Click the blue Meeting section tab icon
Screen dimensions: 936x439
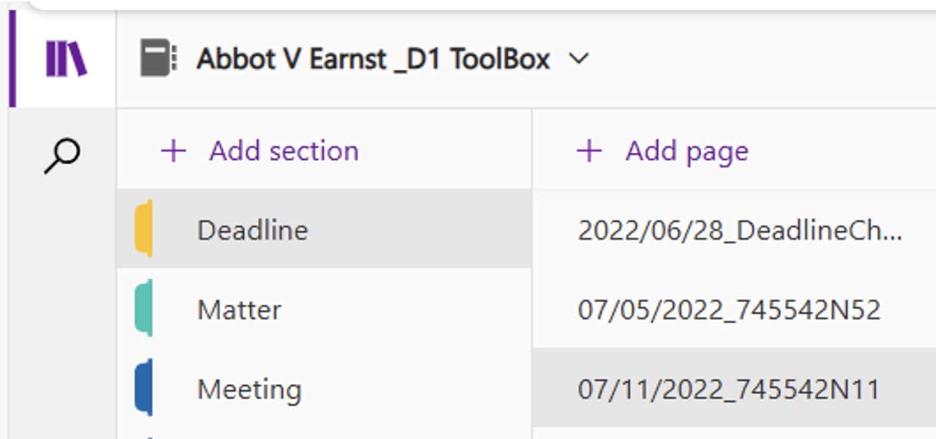(x=144, y=388)
